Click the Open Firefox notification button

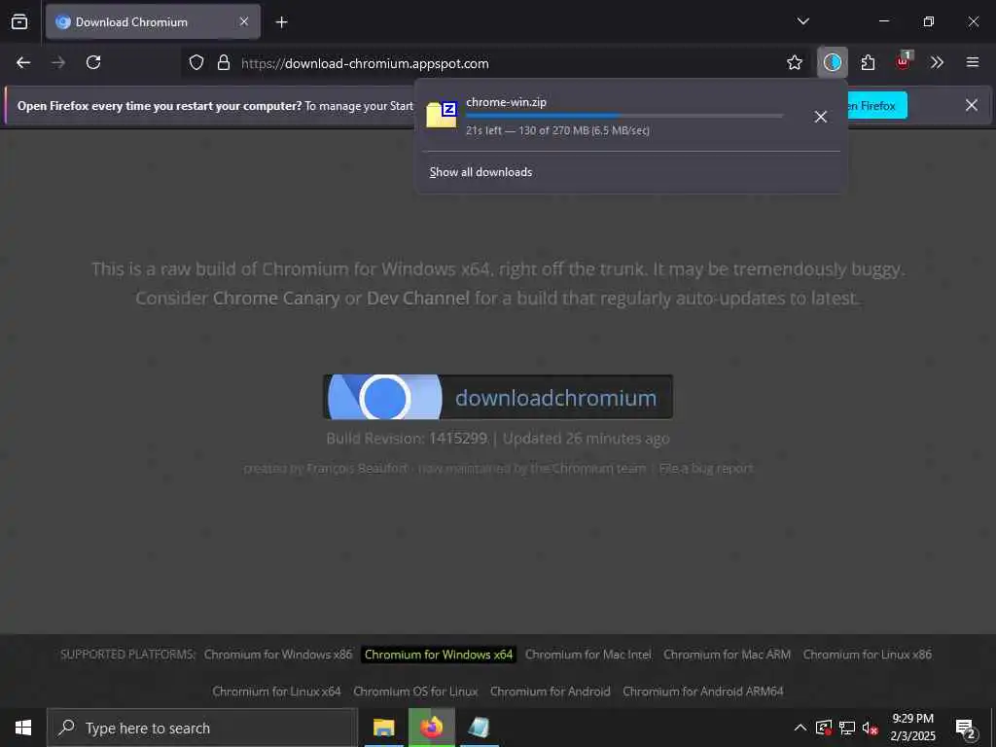(876, 105)
